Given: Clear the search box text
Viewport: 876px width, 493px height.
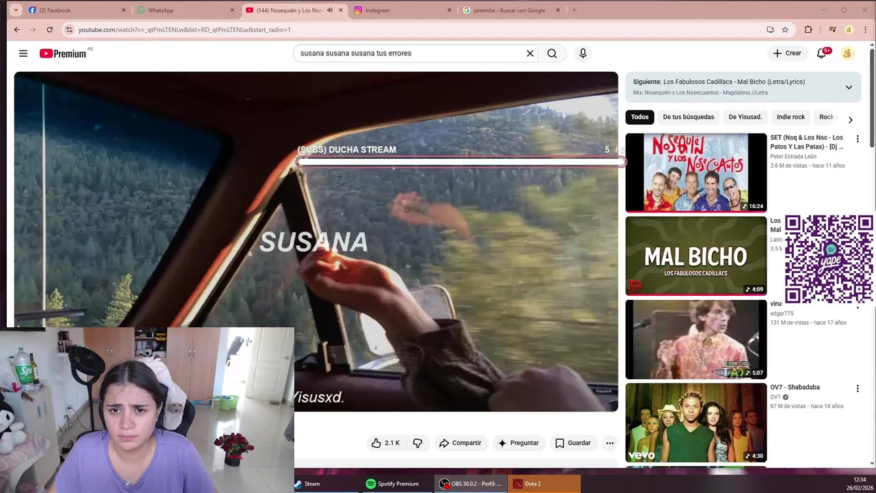Looking at the screenshot, I should (530, 53).
